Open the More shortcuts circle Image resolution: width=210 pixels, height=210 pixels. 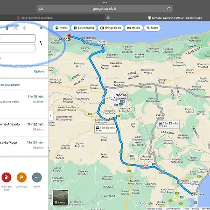click(x=37, y=177)
